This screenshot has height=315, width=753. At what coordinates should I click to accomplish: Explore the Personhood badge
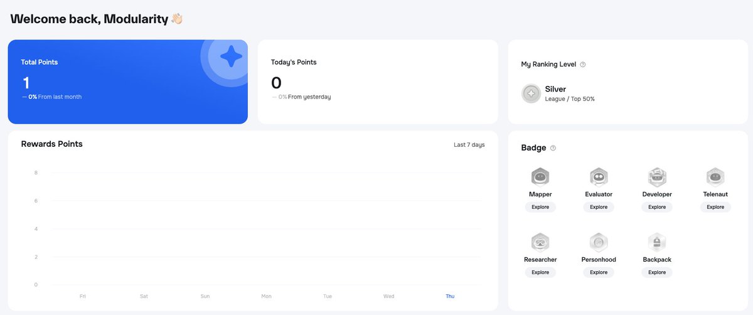(599, 272)
